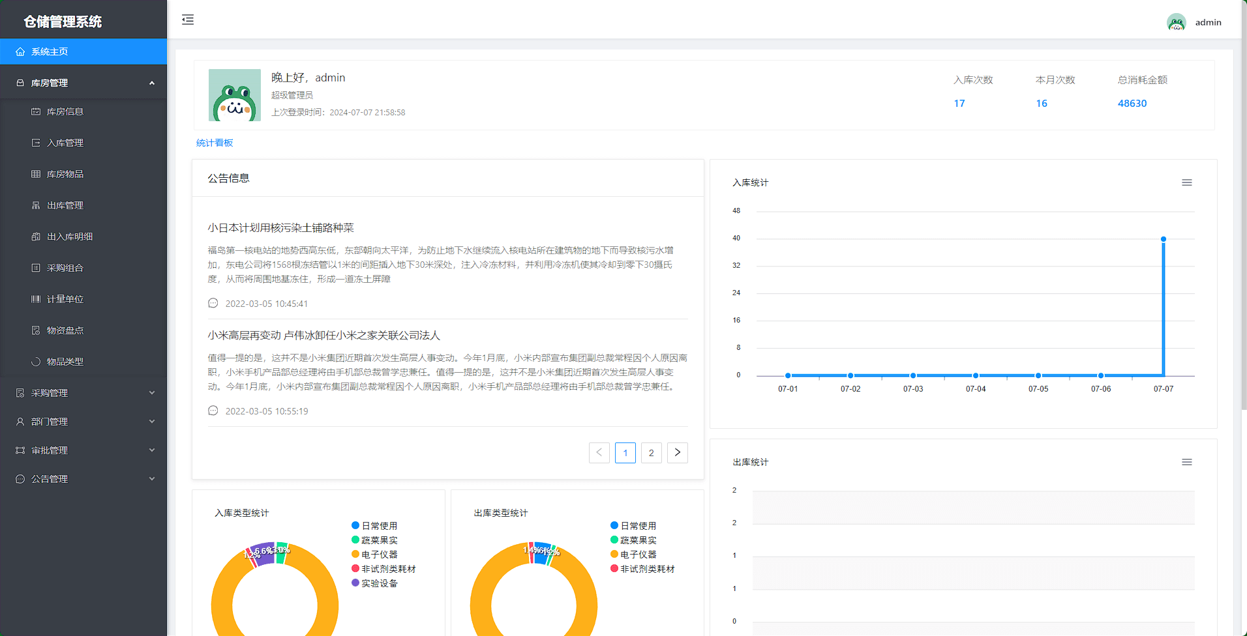
Task: Expand the 采购管理 submenu arrow
Action: click(x=152, y=393)
